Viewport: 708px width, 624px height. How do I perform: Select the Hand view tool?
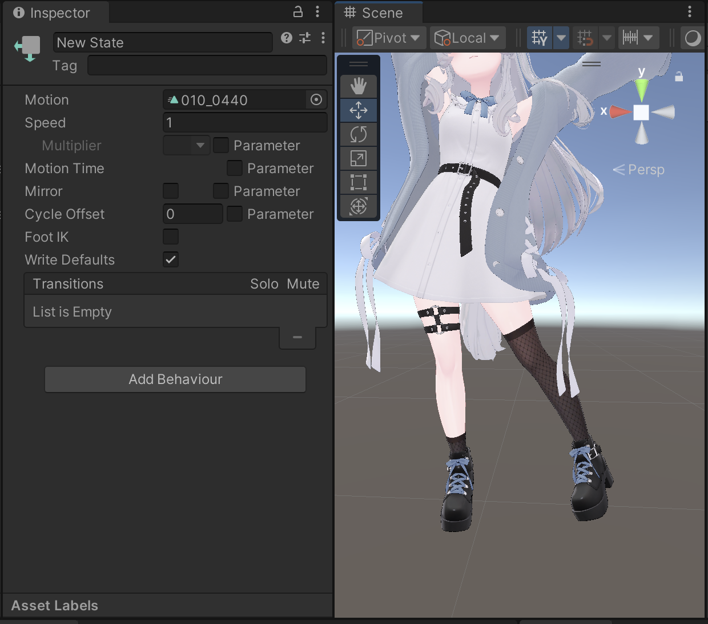click(359, 86)
